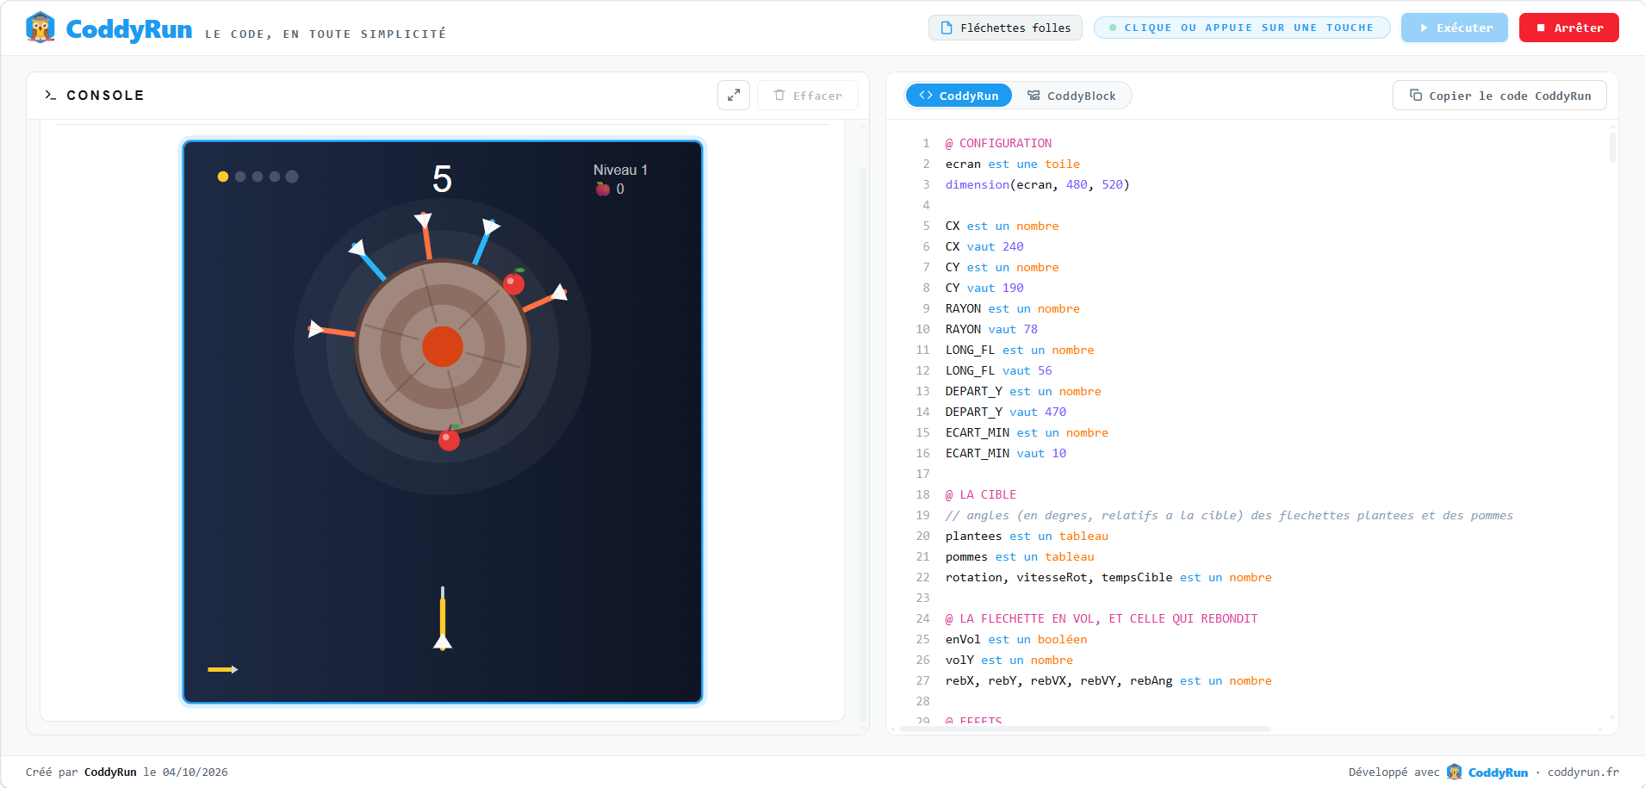Click the line "DEPART_Y vaut 470"

coord(1005,412)
